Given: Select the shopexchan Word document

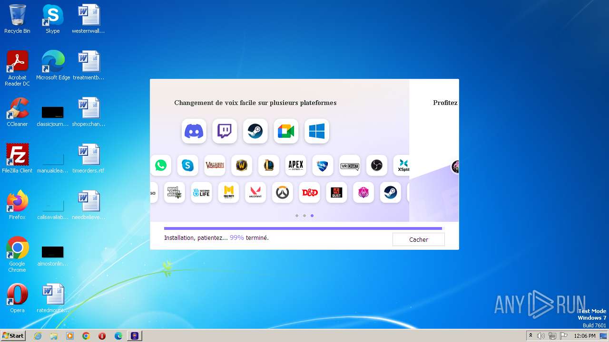Looking at the screenshot, I should click(x=88, y=112).
